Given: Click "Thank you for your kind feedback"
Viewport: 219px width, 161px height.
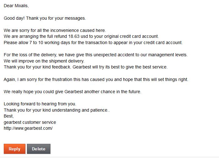Looking at the screenshot, I should point(38,67).
